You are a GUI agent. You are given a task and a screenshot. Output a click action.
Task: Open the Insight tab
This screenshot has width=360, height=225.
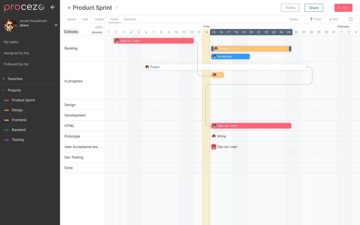tap(99, 19)
